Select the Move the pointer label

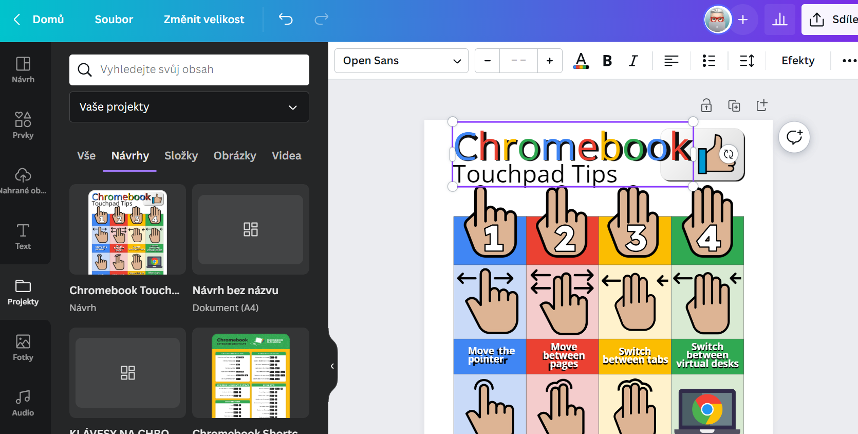click(x=490, y=356)
